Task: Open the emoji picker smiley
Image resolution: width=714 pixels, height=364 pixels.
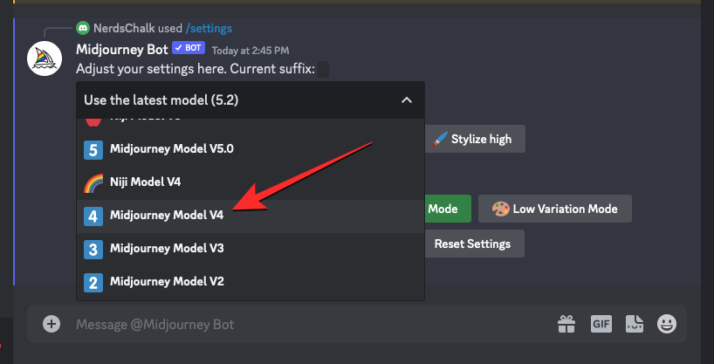Action: coord(667,324)
